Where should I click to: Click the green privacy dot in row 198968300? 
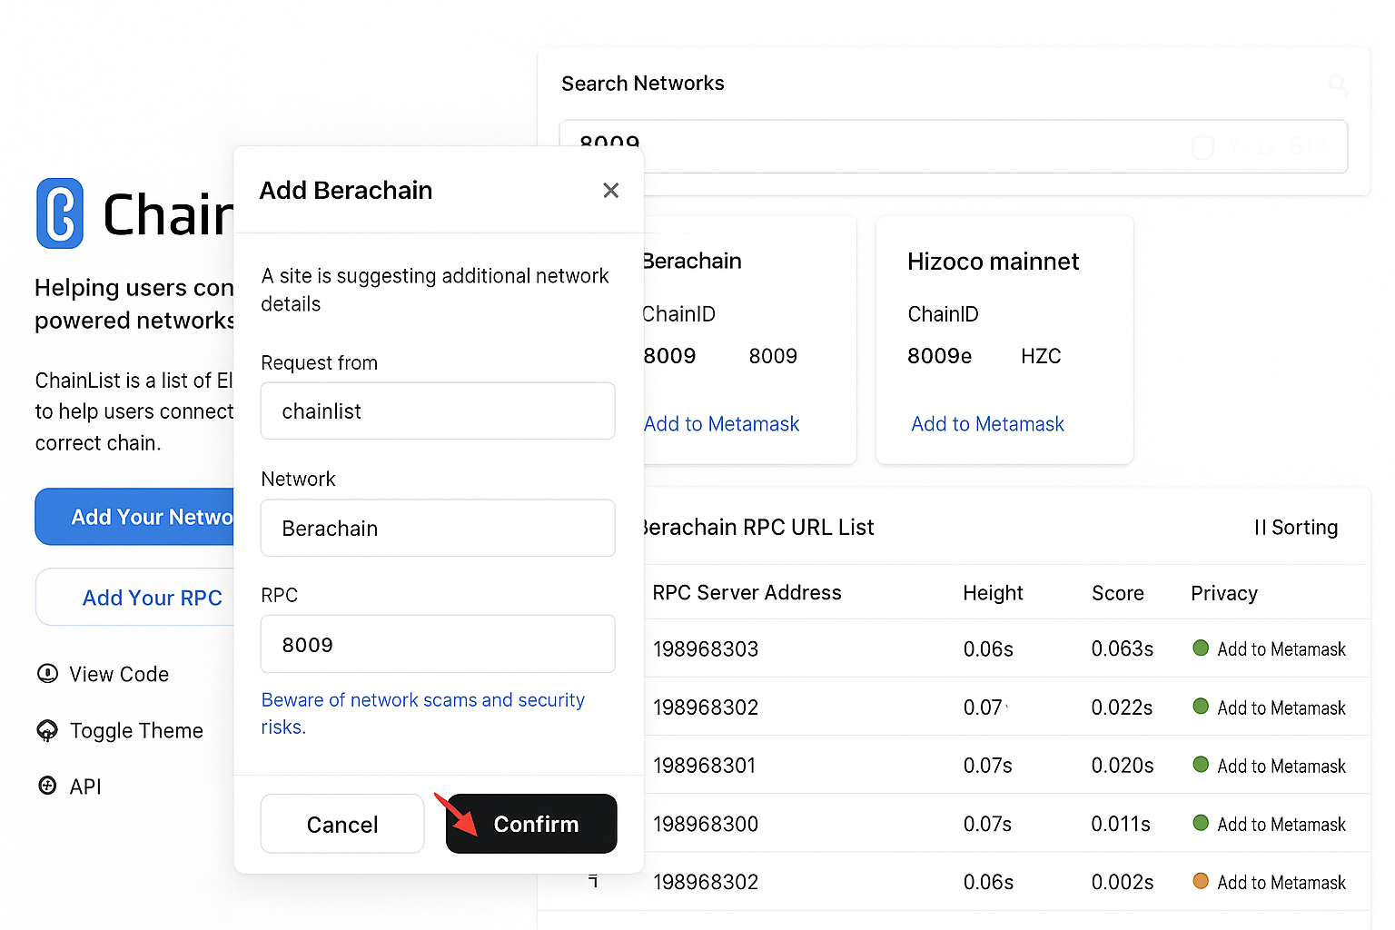(1201, 823)
